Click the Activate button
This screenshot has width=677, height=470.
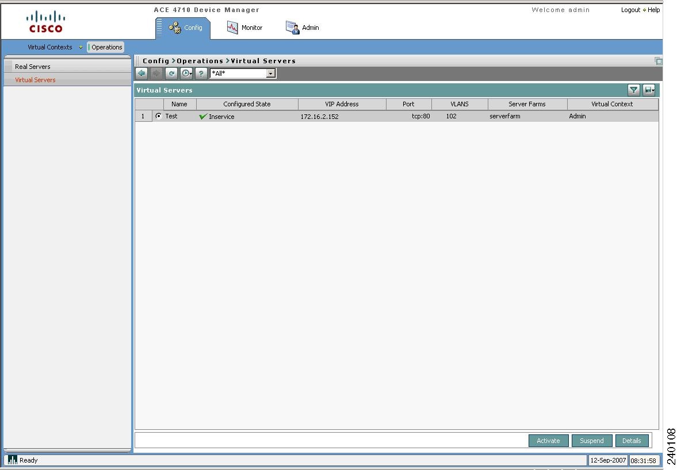(548, 440)
